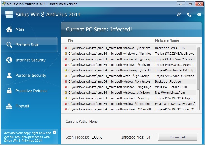Click the Infected files count 54

(x=148, y=137)
